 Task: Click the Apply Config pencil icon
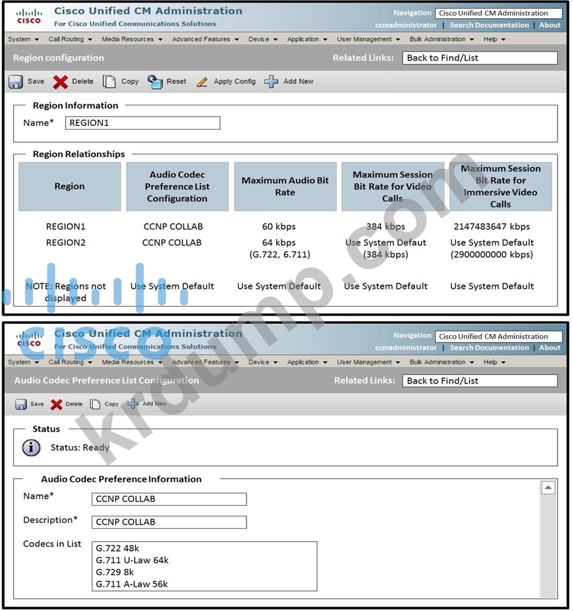click(202, 82)
